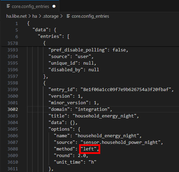The height and width of the screenshot is (172, 179).
Task: Click the core.config_entries breadcrumb file icon
Action: click(x=68, y=16)
